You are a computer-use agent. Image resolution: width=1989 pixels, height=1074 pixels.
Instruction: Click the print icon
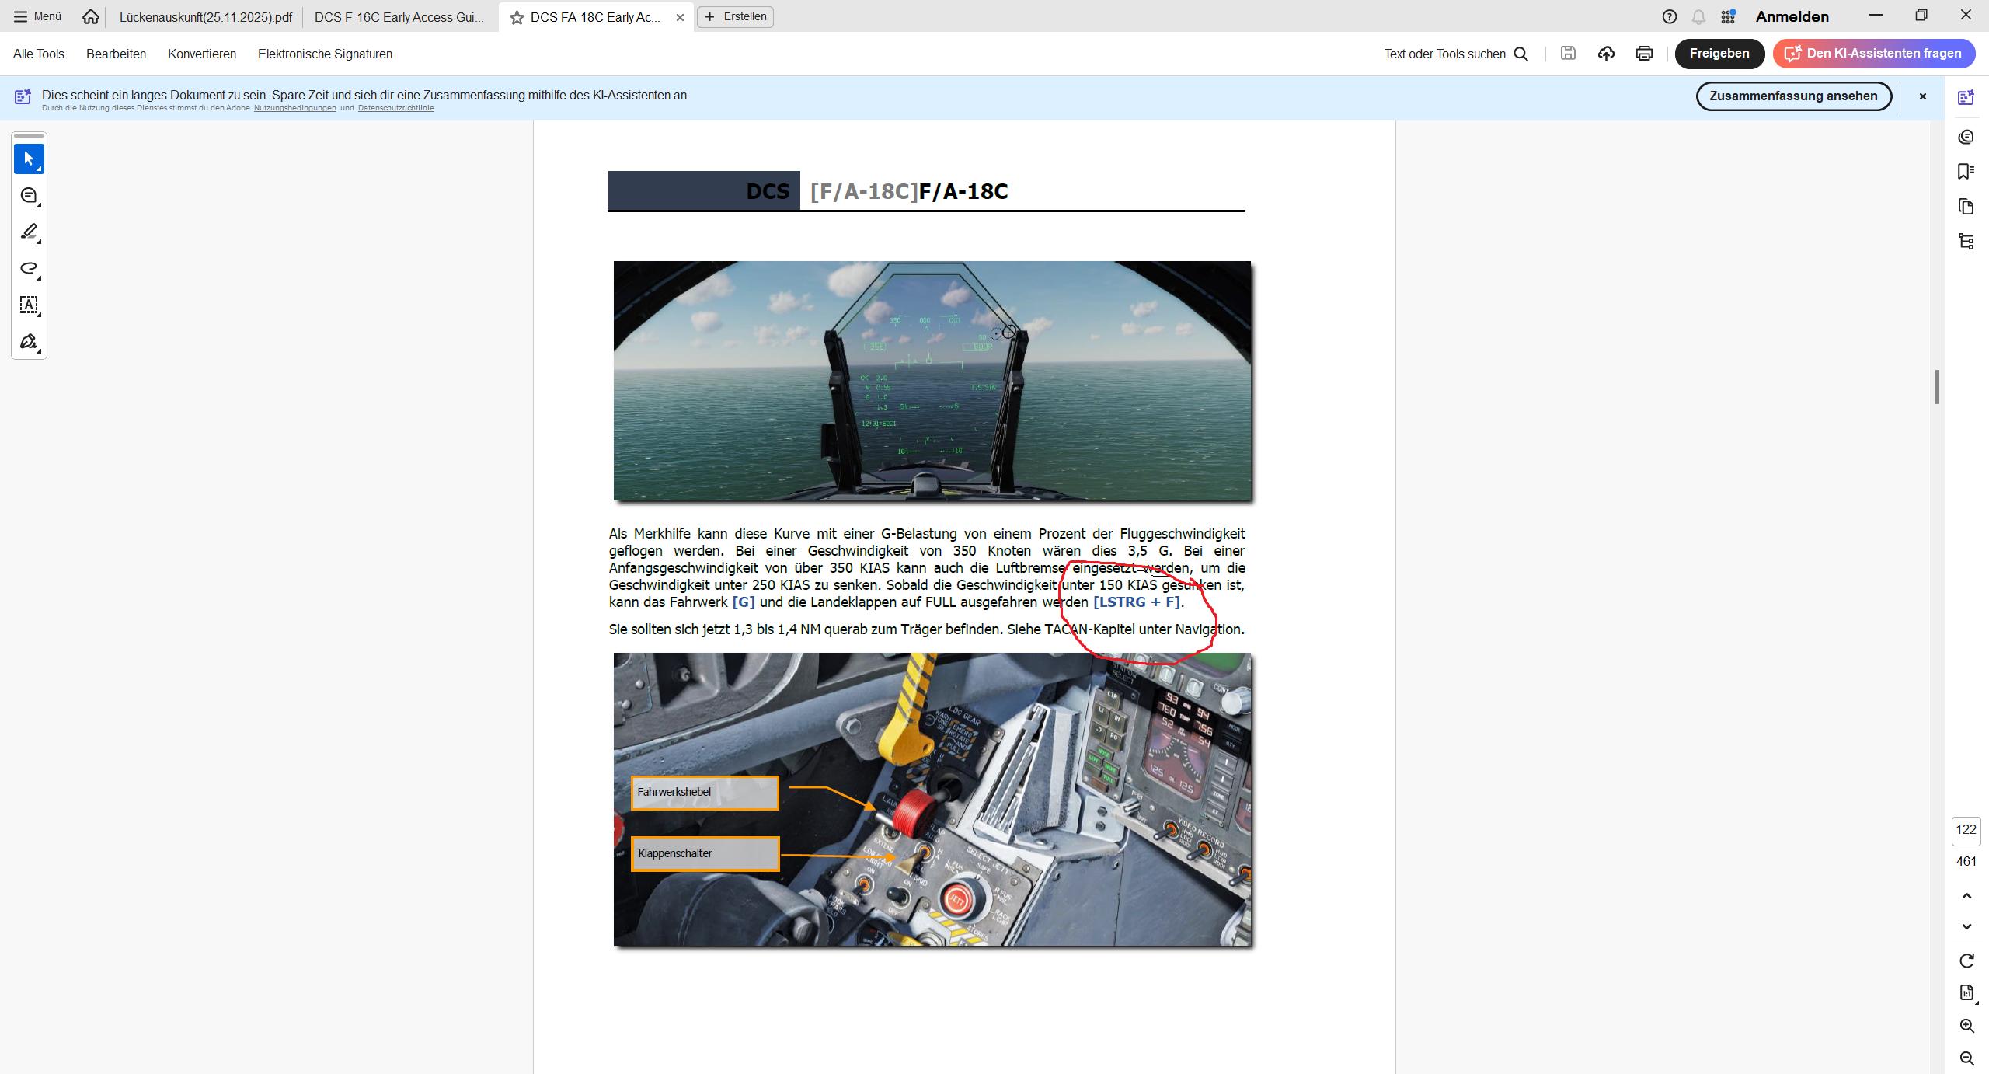tap(1644, 54)
